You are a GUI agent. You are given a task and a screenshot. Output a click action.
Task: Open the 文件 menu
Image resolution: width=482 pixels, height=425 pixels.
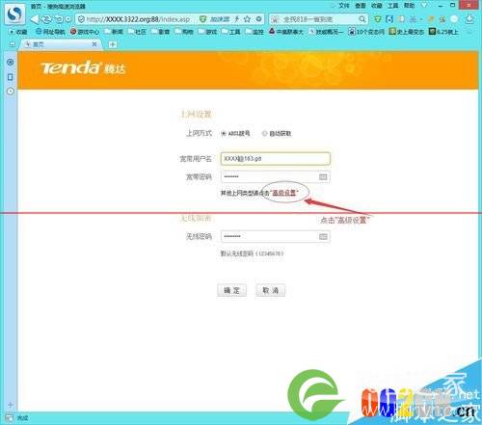click(x=343, y=6)
